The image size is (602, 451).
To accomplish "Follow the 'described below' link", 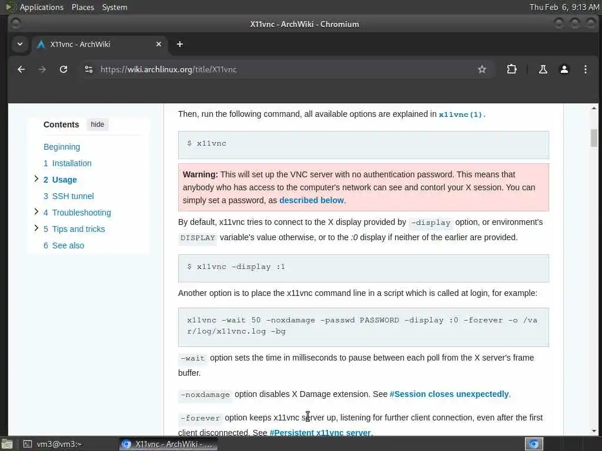I will coord(312,200).
